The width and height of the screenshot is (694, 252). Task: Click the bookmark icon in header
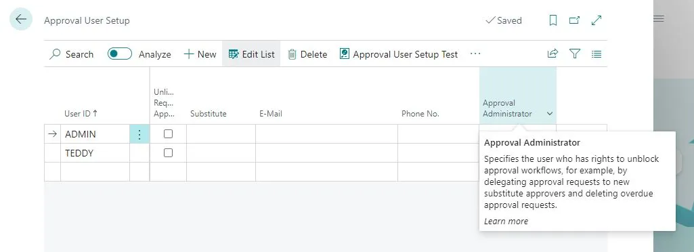[552, 20]
